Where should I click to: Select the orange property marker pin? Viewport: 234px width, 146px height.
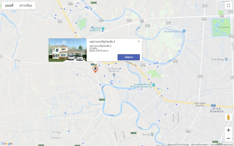click(95, 69)
